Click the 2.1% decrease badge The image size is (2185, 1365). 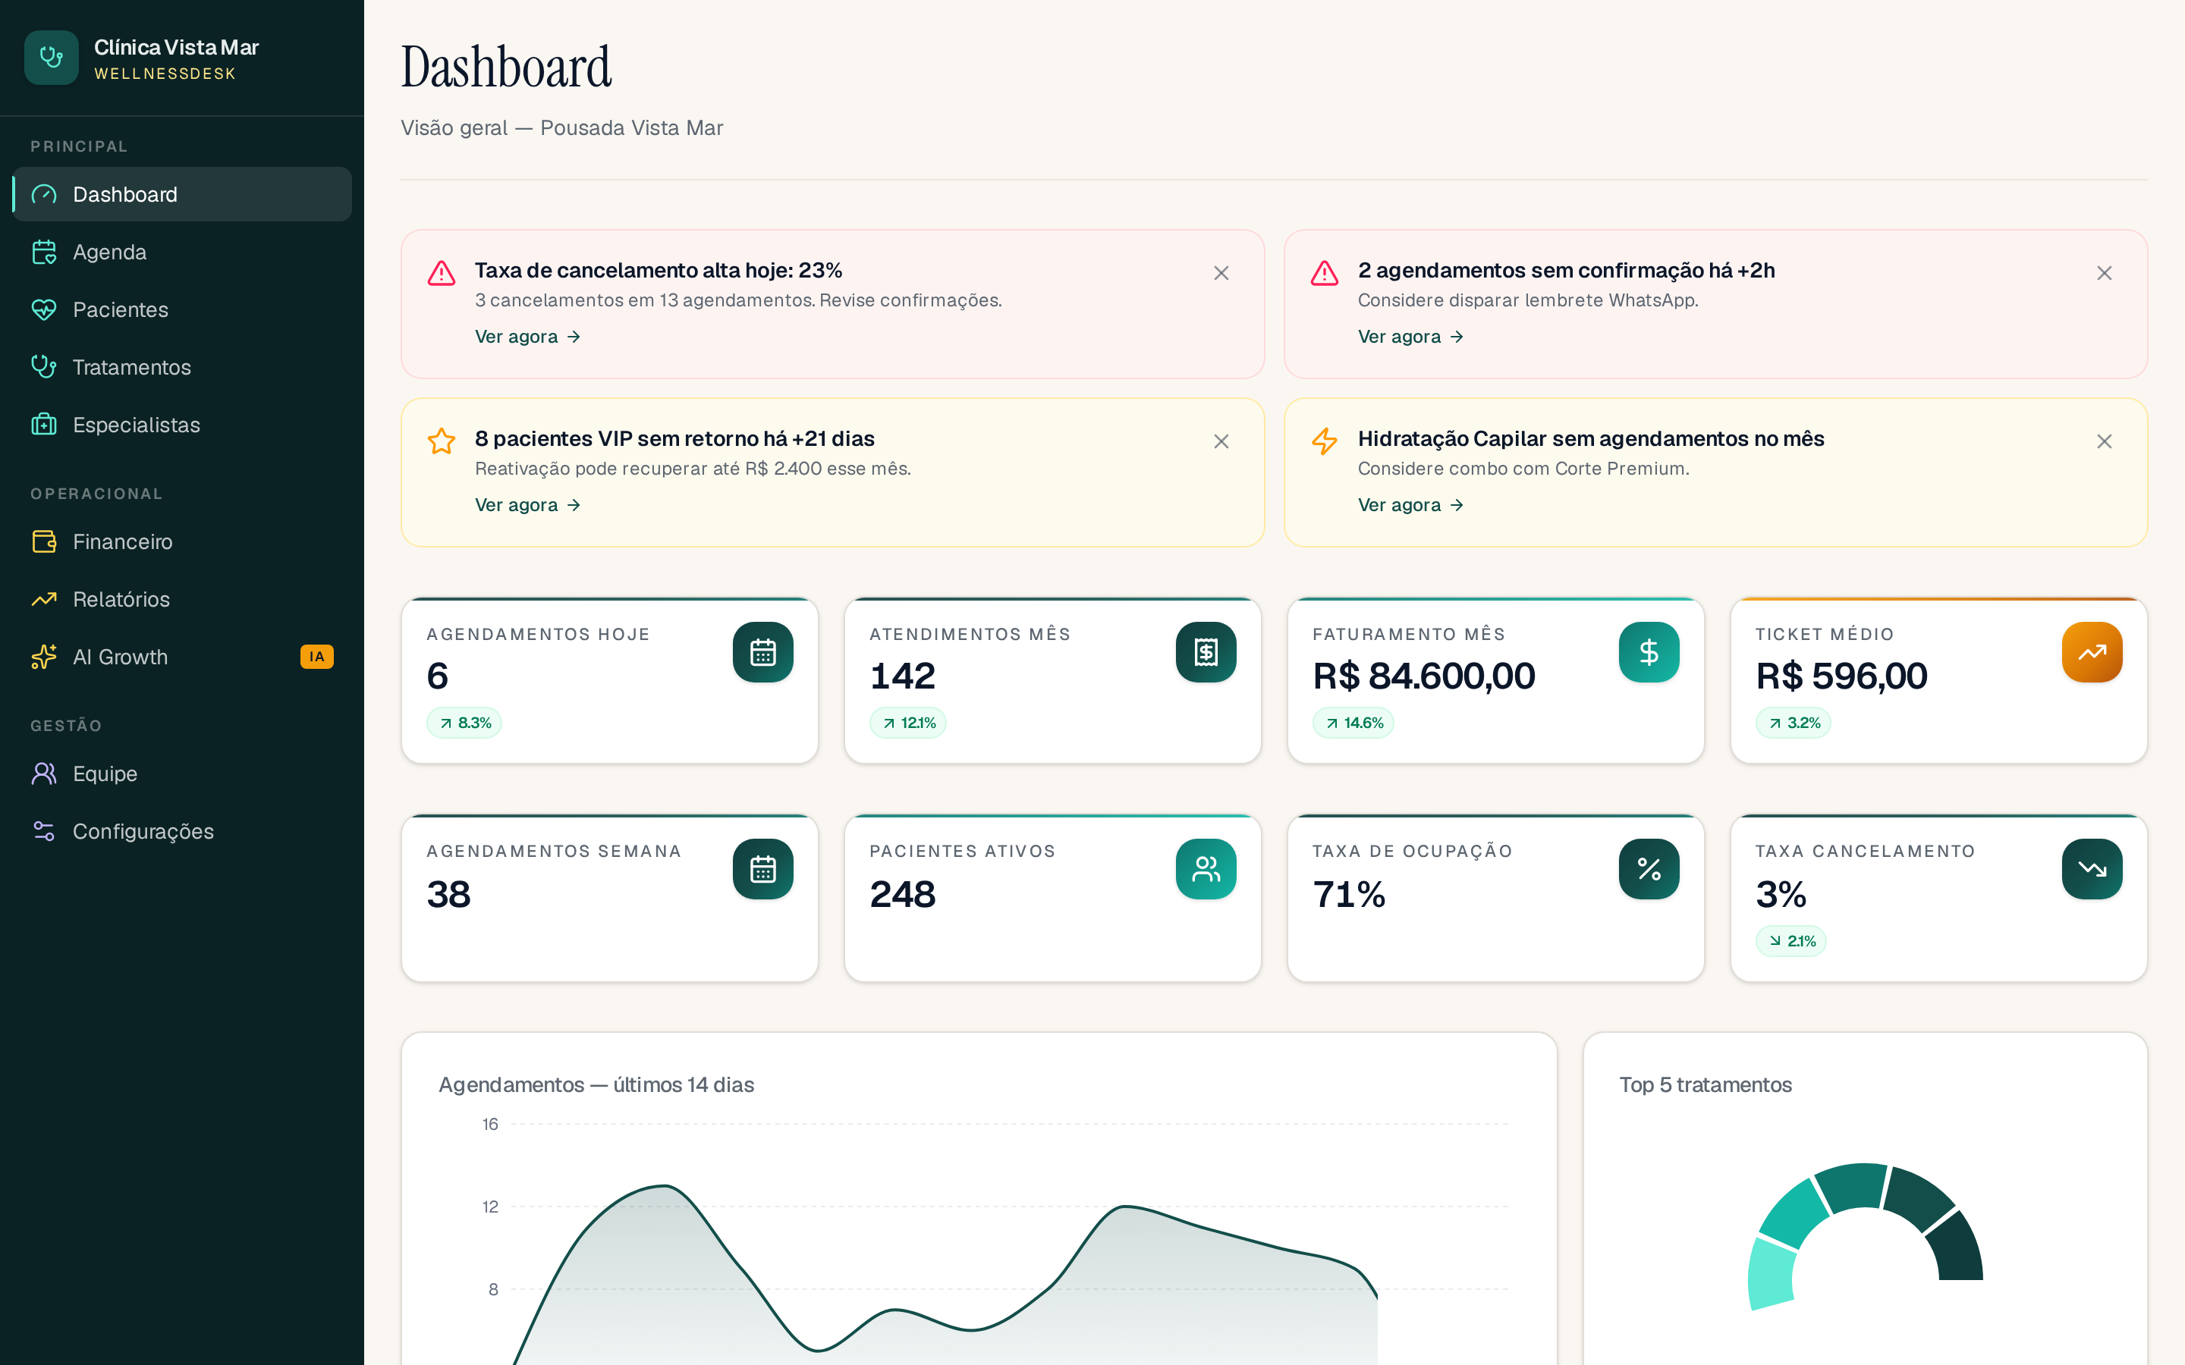coord(1791,940)
